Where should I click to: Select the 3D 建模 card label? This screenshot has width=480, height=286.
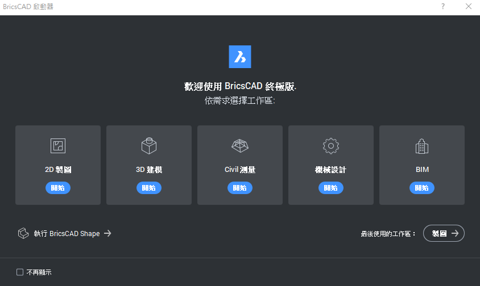click(149, 170)
